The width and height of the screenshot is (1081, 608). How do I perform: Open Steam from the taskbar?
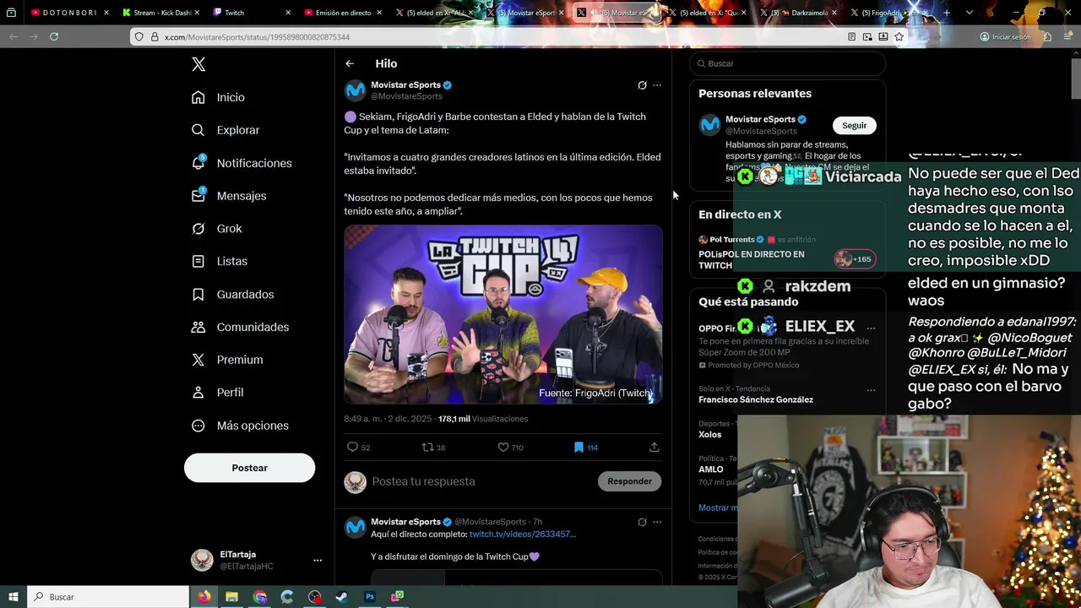pos(341,597)
